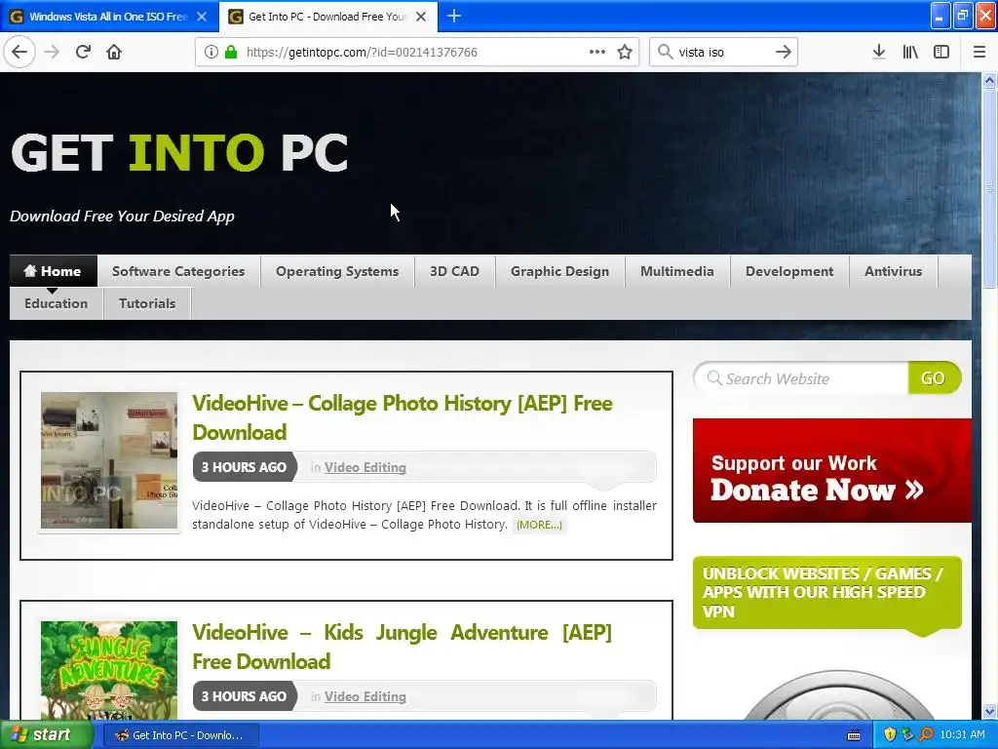Click the green padlock security icon
This screenshot has height=749, width=998.
tap(230, 53)
